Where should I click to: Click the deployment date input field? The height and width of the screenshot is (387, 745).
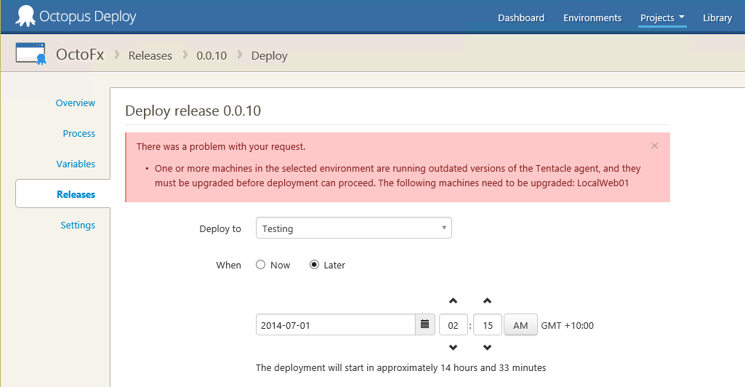(x=335, y=325)
